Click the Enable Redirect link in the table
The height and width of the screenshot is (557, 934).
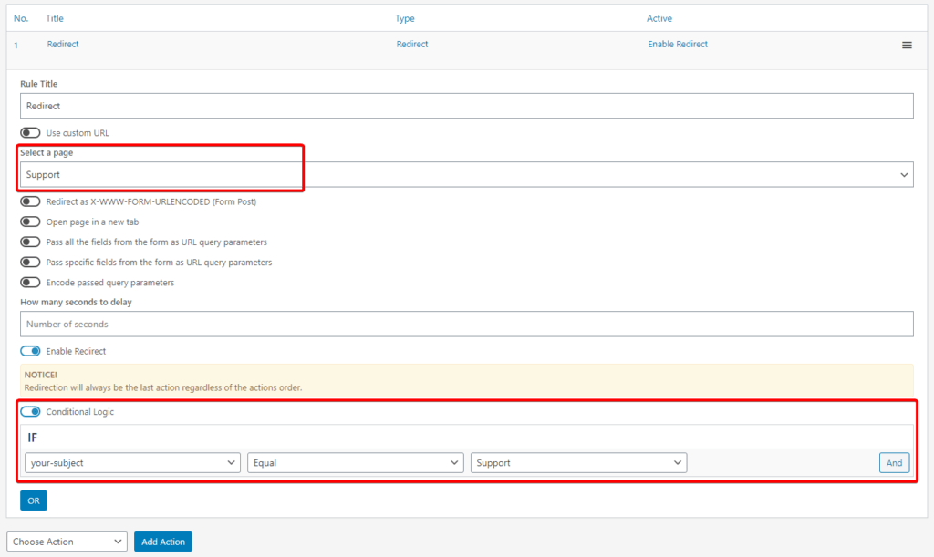(x=678, y=44)
